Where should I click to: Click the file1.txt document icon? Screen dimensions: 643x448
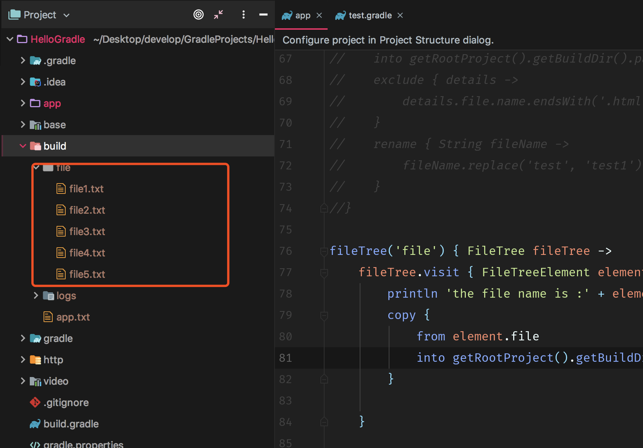click(x=61, y=189)
